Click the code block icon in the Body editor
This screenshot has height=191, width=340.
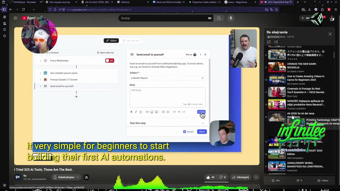184,112
